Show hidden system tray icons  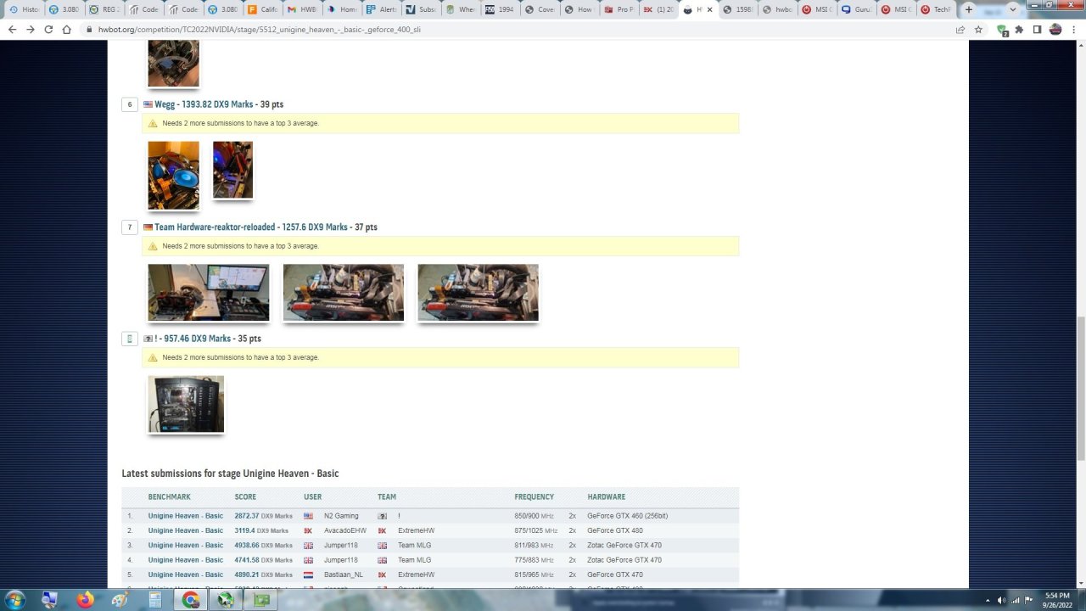point(988,600)
